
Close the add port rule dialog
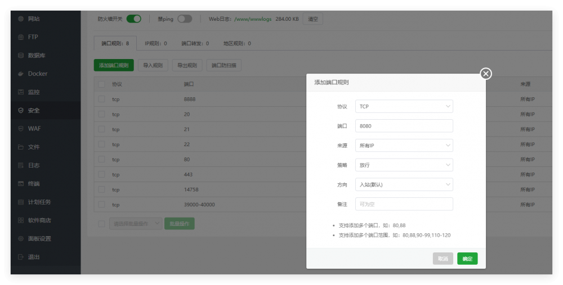486,74
